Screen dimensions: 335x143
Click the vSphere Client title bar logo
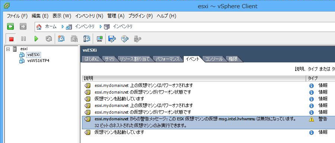pyautogui.click(x=6, y=6)
